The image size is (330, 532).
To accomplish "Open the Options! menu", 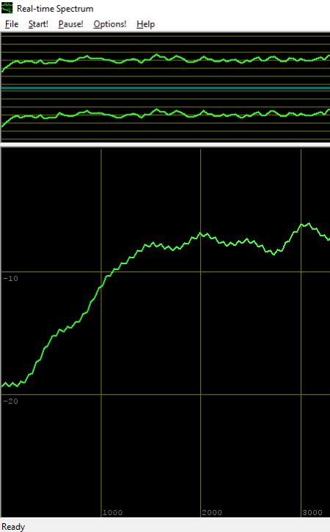I will (110, 24).
